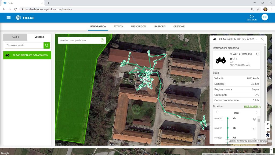Click the OFF machine status indicator
275x155 pixels.
tap(234, 59)
